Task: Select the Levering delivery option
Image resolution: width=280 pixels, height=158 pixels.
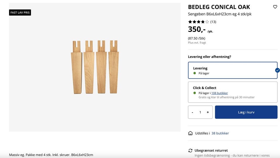Action: click(x=232, y=70)
